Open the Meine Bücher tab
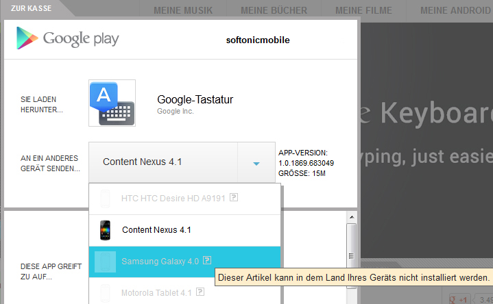Viewport: 493px width, 304px height. tap(274, 10)
